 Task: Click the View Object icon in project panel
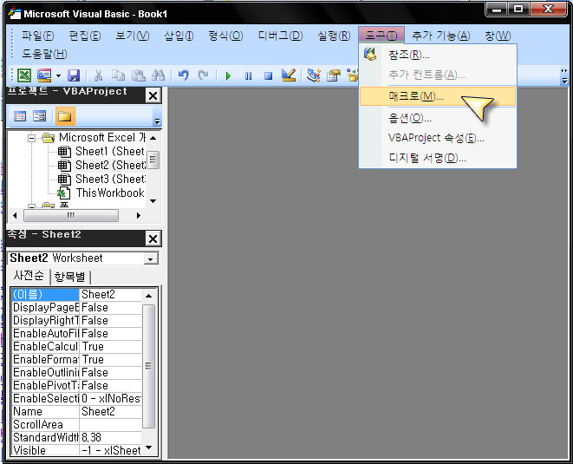coord(40,116)
